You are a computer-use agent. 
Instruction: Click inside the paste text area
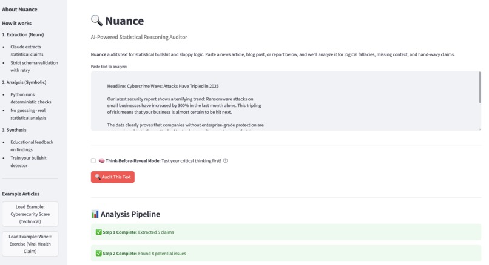tap(286, 101)
